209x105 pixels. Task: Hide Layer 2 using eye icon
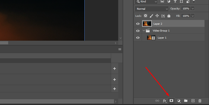[138, 24]
